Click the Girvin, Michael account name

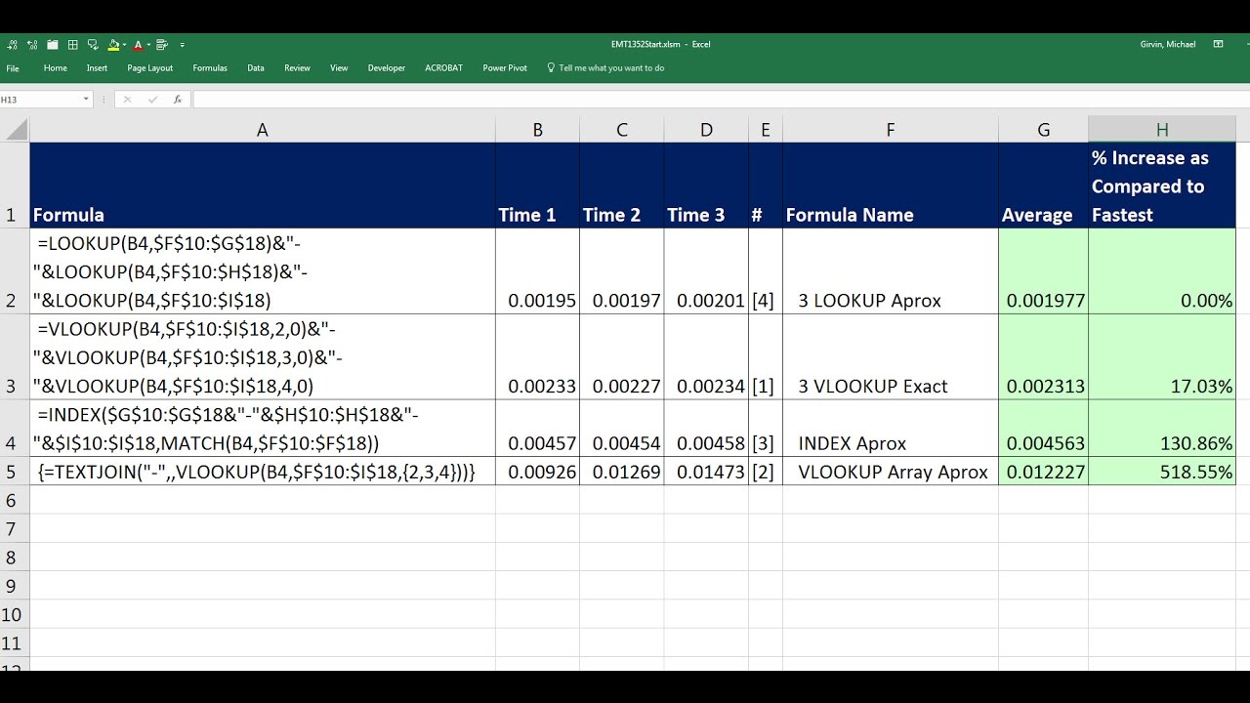1168,44
